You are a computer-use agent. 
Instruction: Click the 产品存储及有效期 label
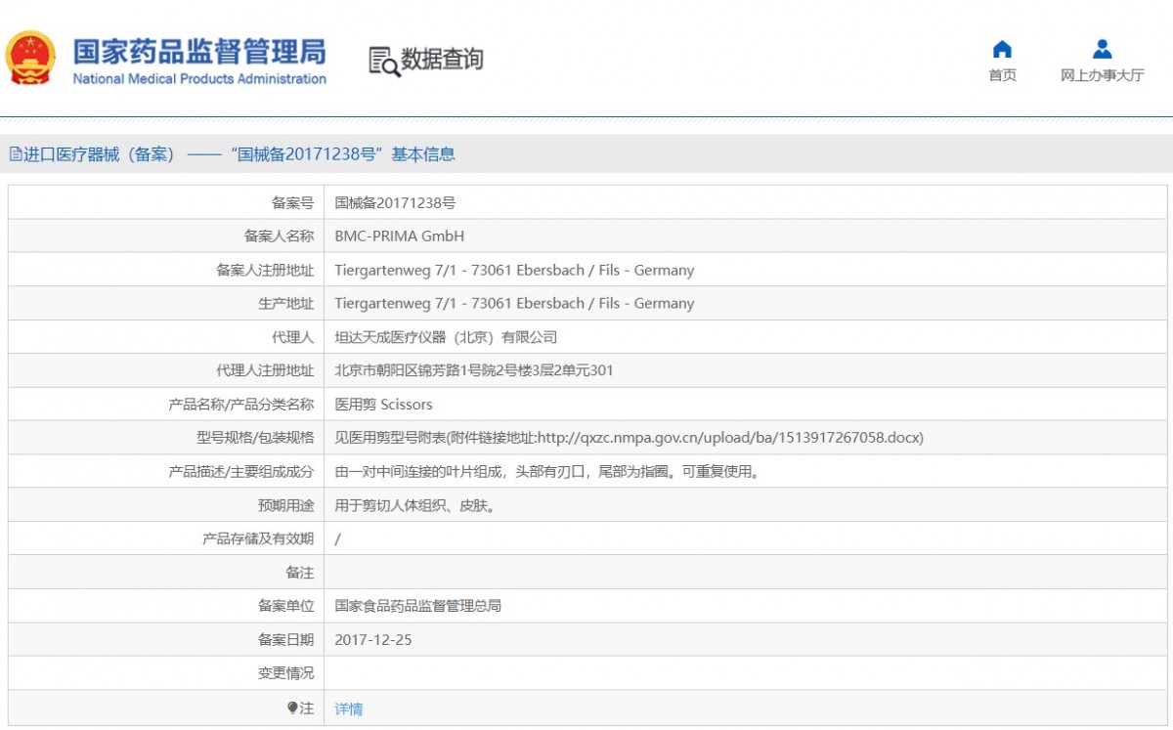coord(258,538)
